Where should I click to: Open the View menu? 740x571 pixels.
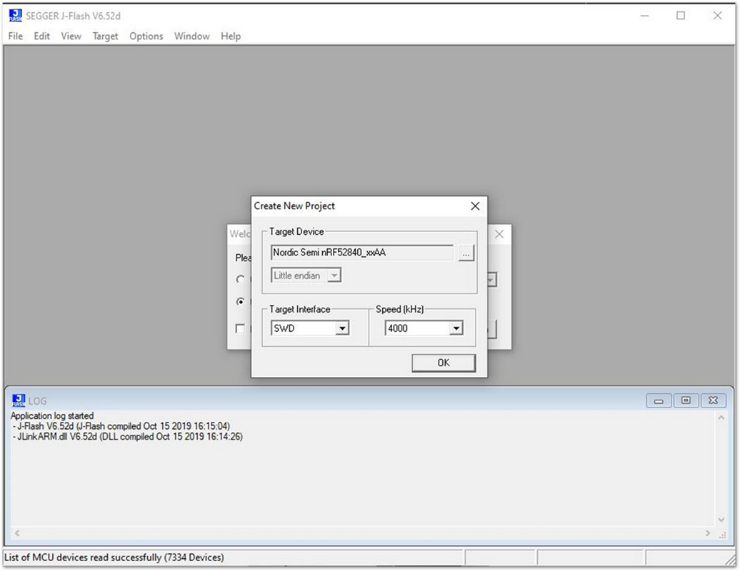point(71,36)
